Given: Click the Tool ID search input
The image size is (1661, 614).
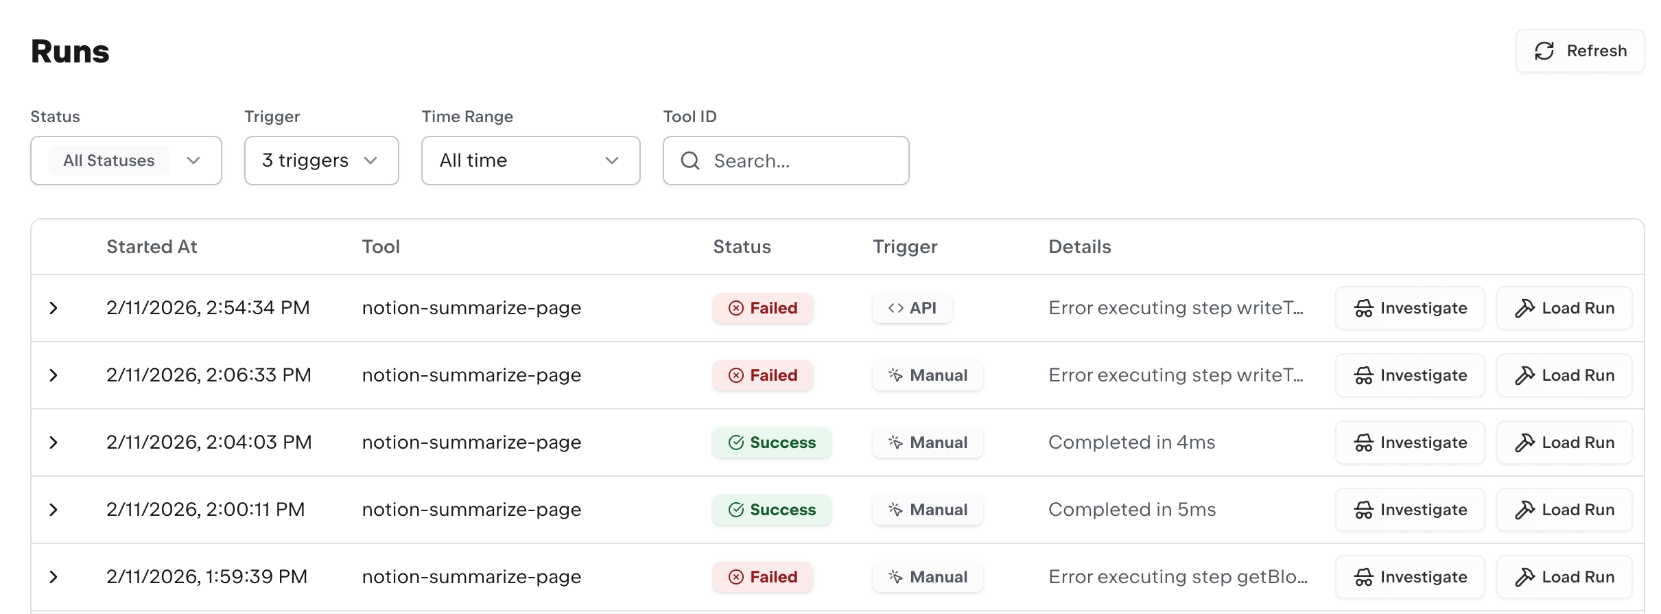Looking at the screenshot, I should tap(786, 161).
